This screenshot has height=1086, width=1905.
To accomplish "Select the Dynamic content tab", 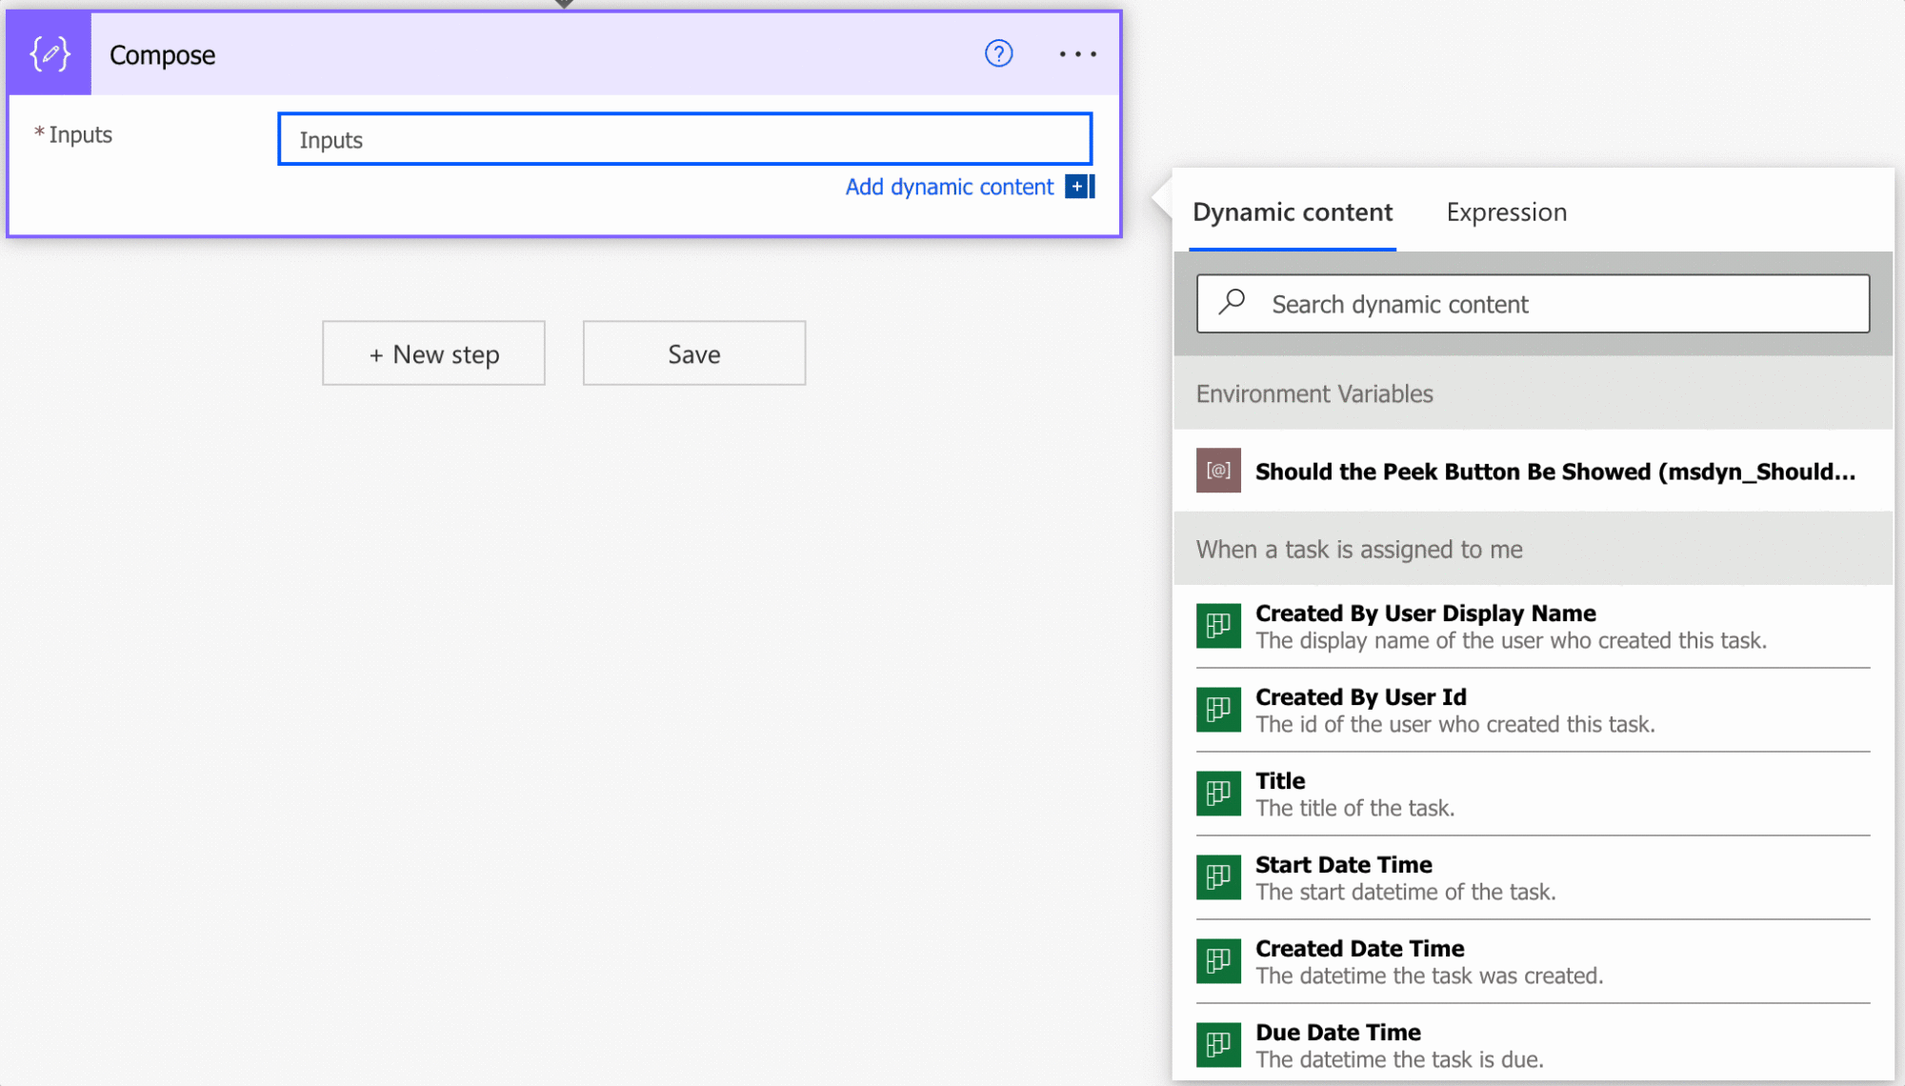I will coord(1292,211).
